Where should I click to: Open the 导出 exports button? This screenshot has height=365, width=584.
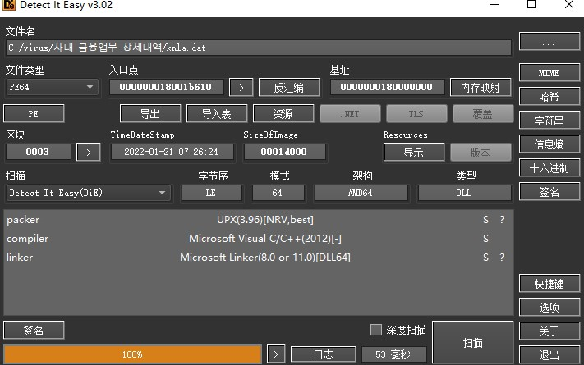coord(150,114)
